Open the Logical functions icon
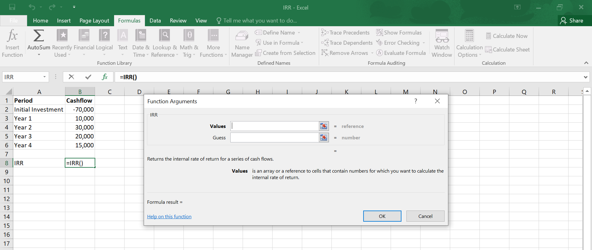Screen dimensions: 592x250 point(104,36)
